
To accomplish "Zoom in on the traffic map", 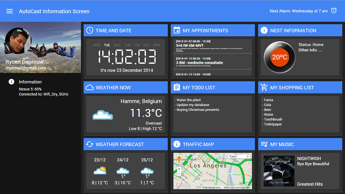I will (x=179, y=169).
